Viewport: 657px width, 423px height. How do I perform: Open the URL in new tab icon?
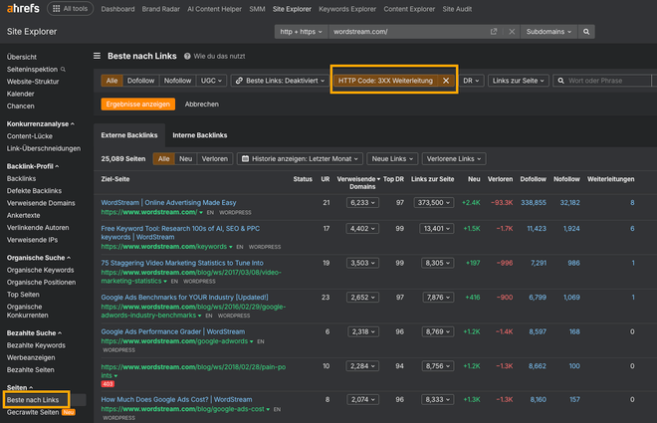coord(494,32)
